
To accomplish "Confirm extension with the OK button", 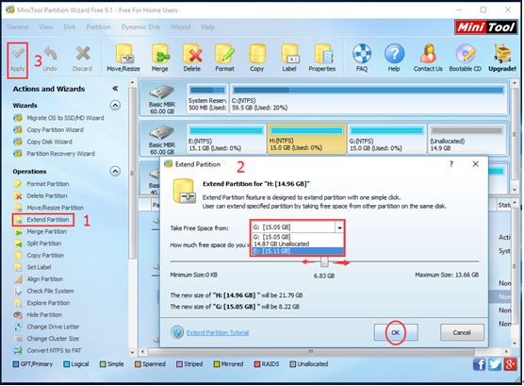I will point(396,332).
